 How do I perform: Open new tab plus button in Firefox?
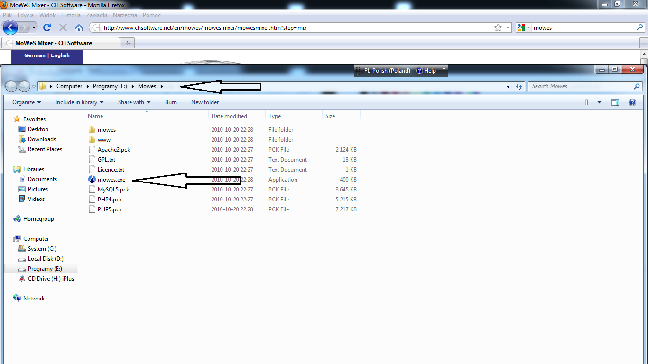(127, 43)
